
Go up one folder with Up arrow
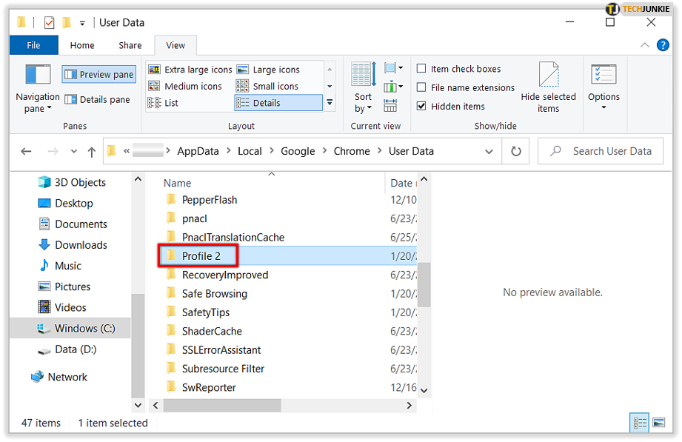point(91,151)
